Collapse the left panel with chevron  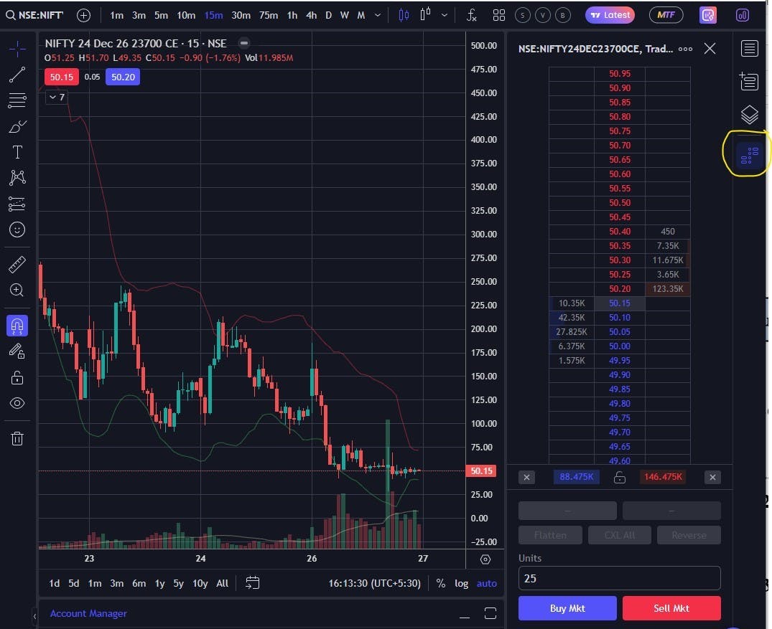(34, 615)
